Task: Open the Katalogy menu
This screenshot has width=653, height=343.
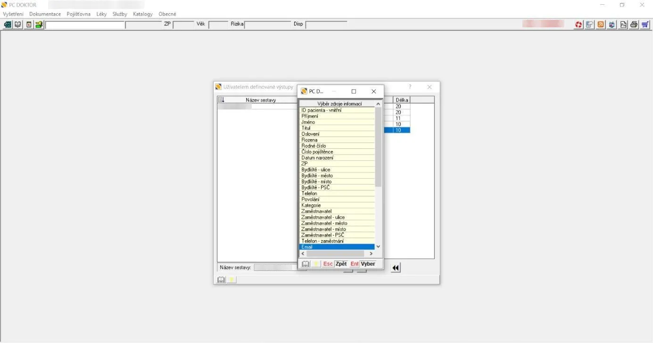Action: (x=143, y=14)
